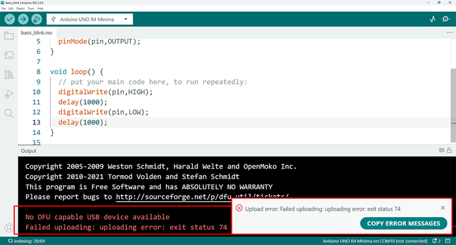Open the Sketchbook folder sidebar icon
This screenshot has height=245, width=456.
pos(9,36)
